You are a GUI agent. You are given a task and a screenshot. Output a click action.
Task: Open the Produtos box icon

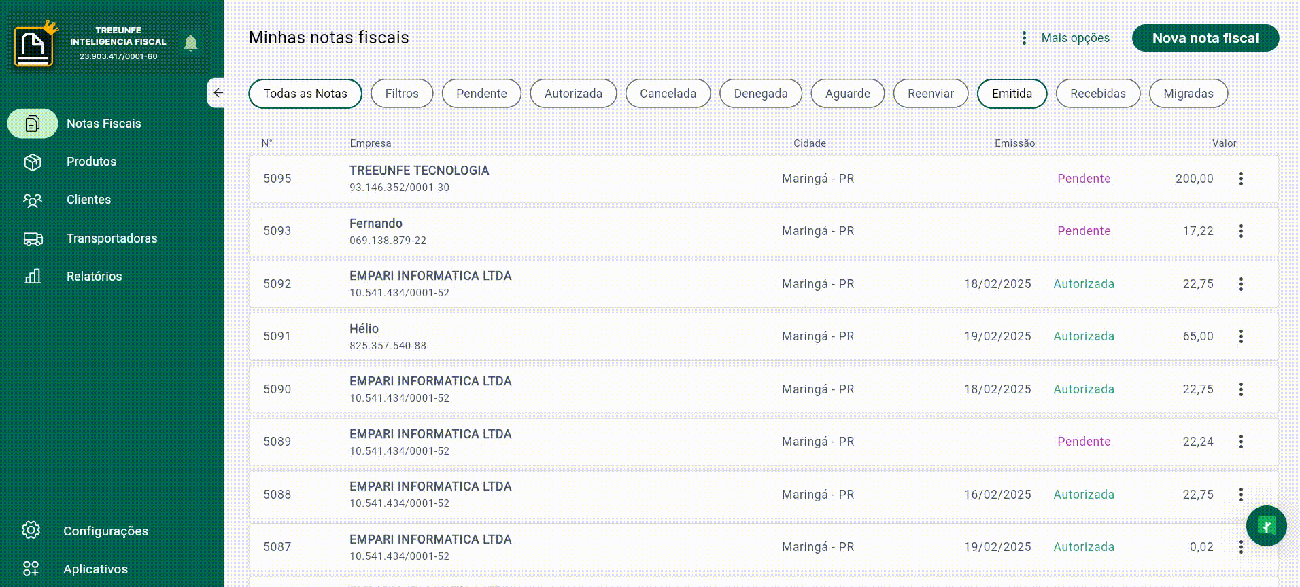(33, 162)
